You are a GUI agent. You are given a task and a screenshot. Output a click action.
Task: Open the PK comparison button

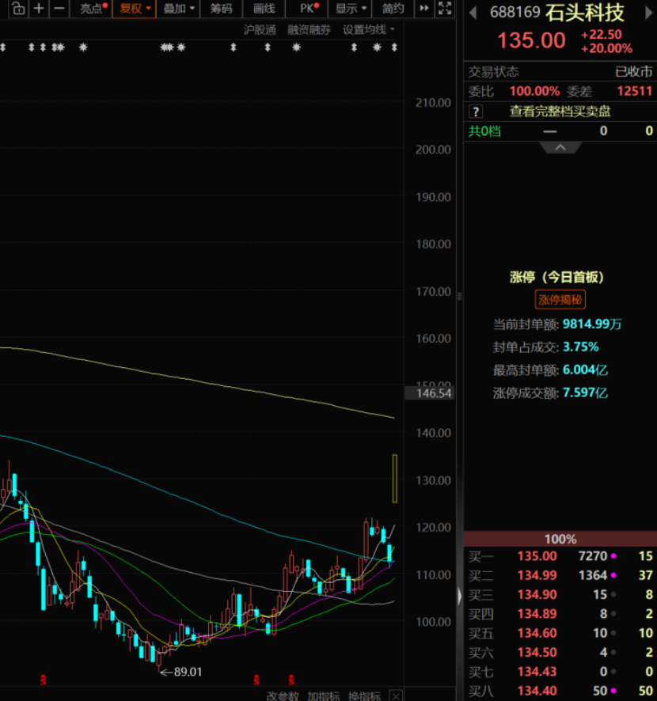coord(308,8)
